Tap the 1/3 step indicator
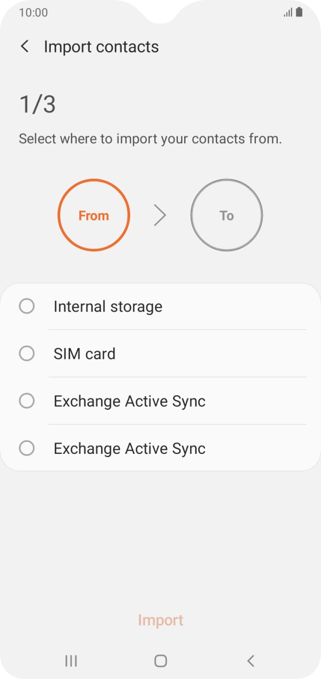 37,104
